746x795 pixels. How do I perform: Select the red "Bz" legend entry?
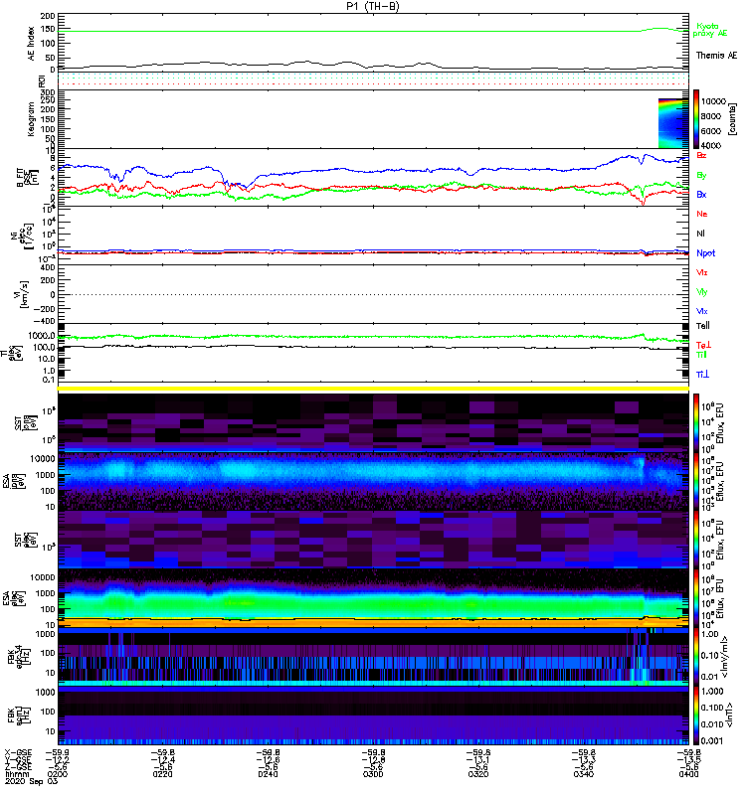pyautogui.click(x=701, y=155)
